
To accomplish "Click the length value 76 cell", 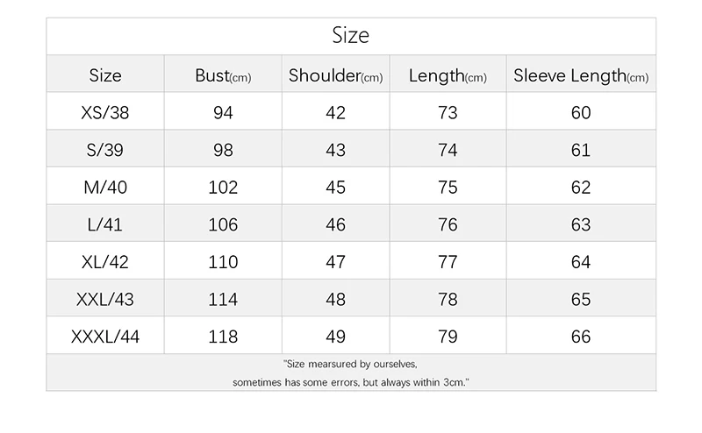I will pos(448,224).
